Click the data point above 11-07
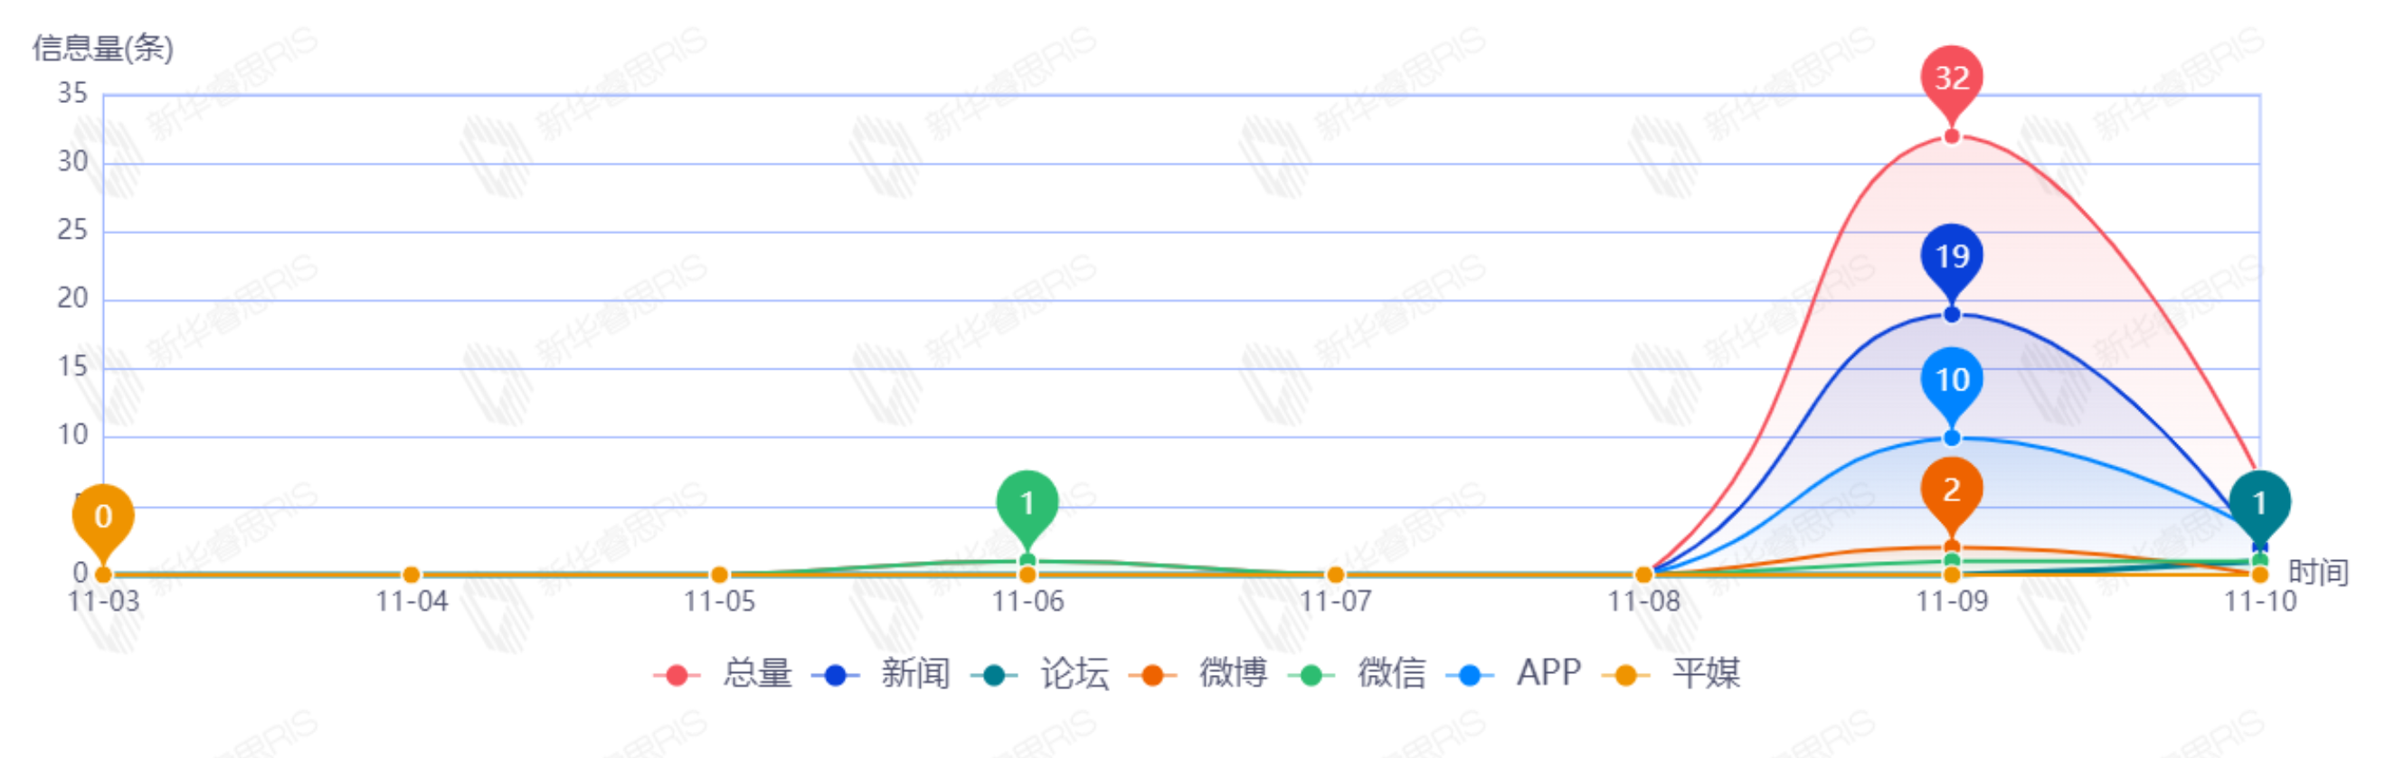 point(1335,575)
